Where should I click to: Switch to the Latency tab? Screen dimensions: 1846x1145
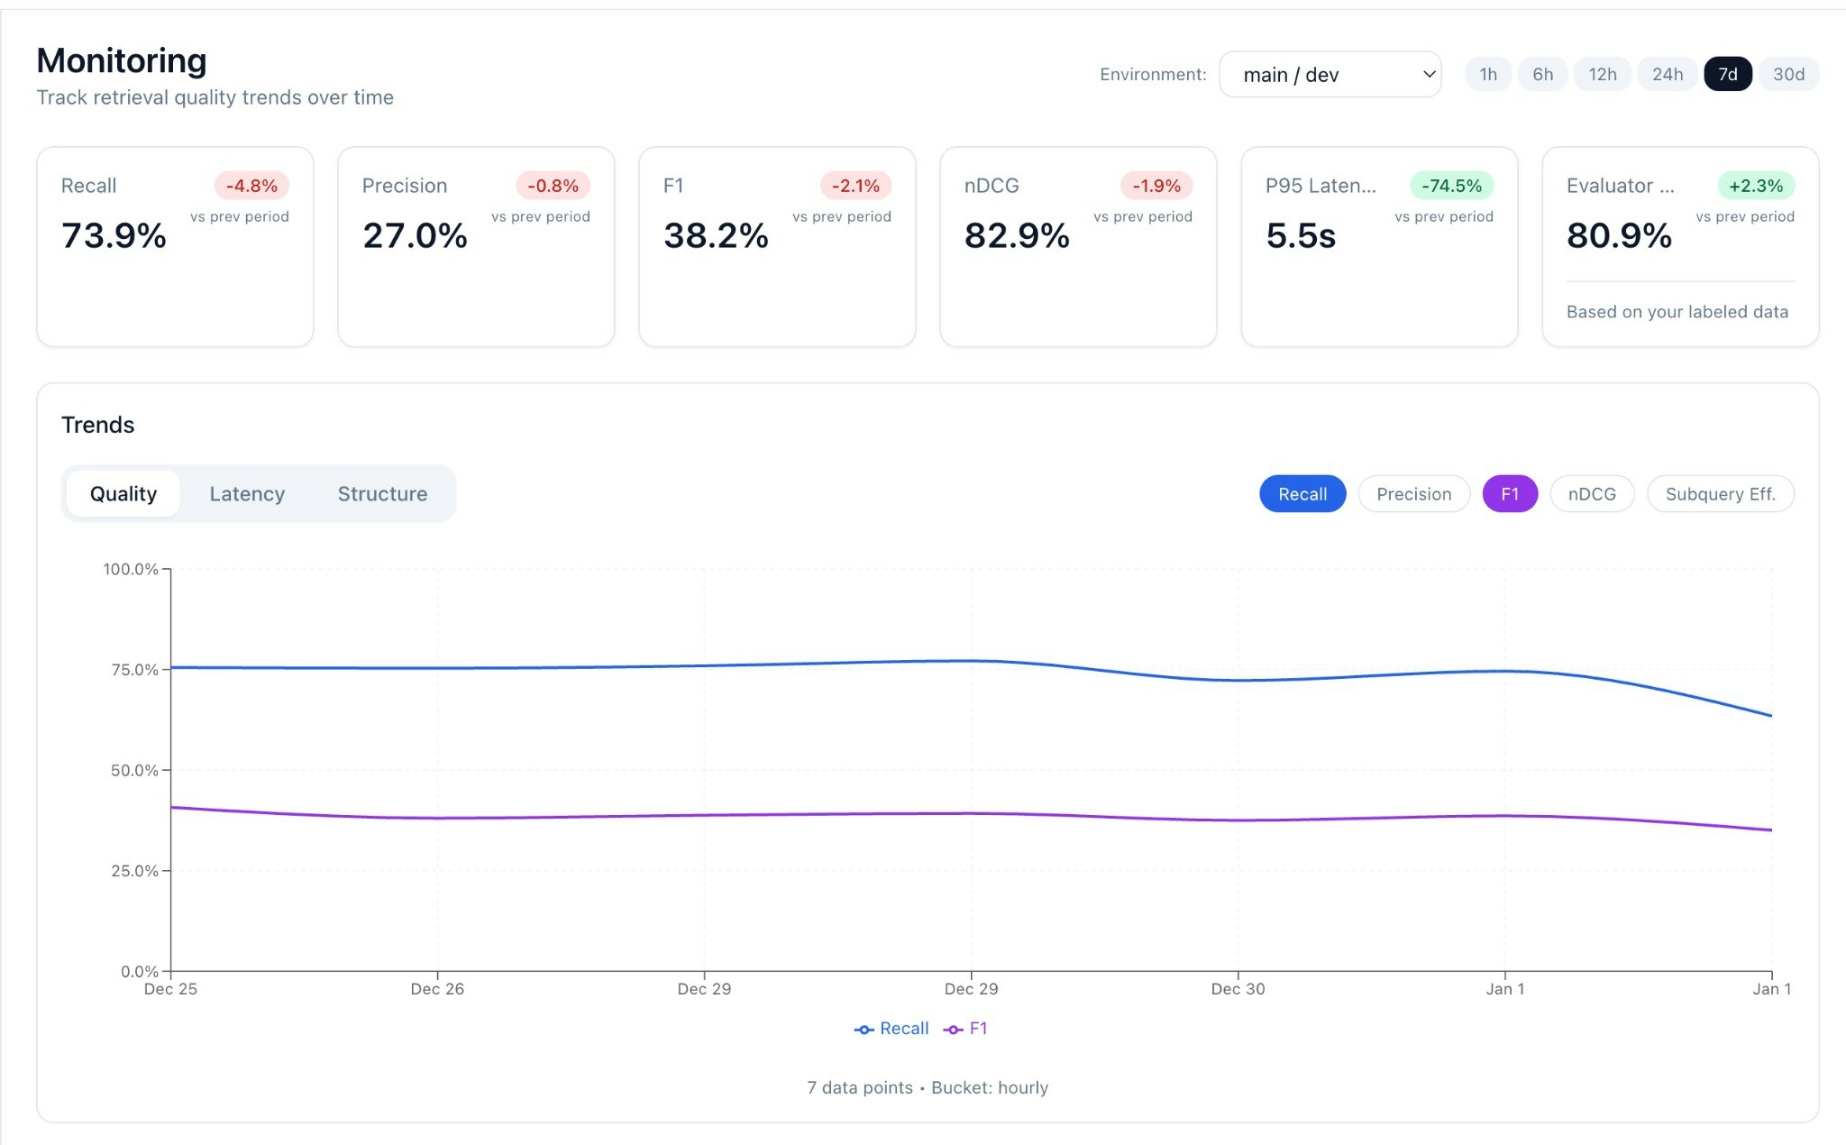click(x=246, y=493)
